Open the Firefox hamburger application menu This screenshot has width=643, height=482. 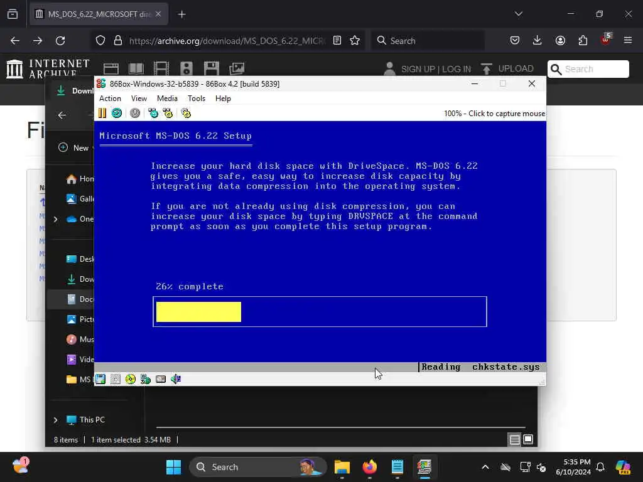[x=628, y=41]
